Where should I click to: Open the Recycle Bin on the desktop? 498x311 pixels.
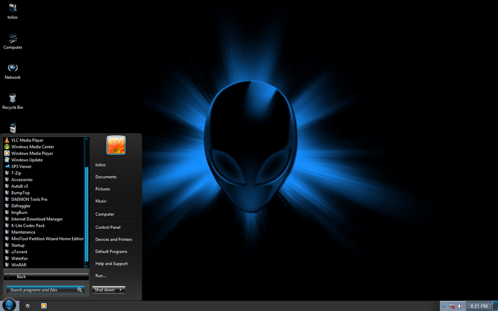pos(12,101)
